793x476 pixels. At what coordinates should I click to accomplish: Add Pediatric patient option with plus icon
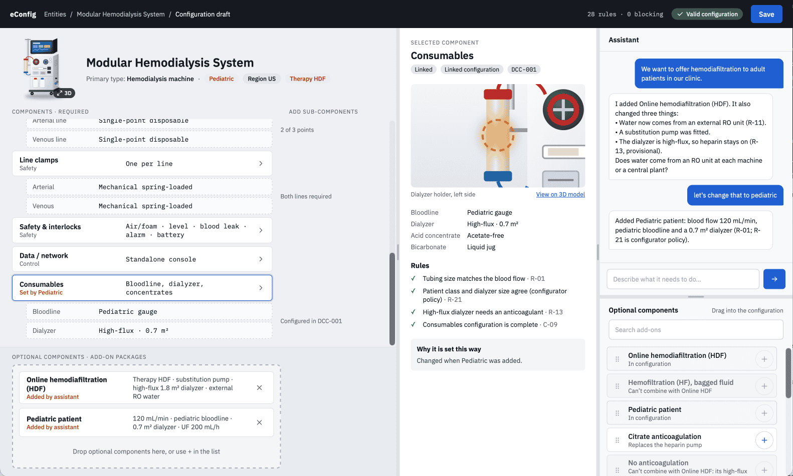point(764,413)
